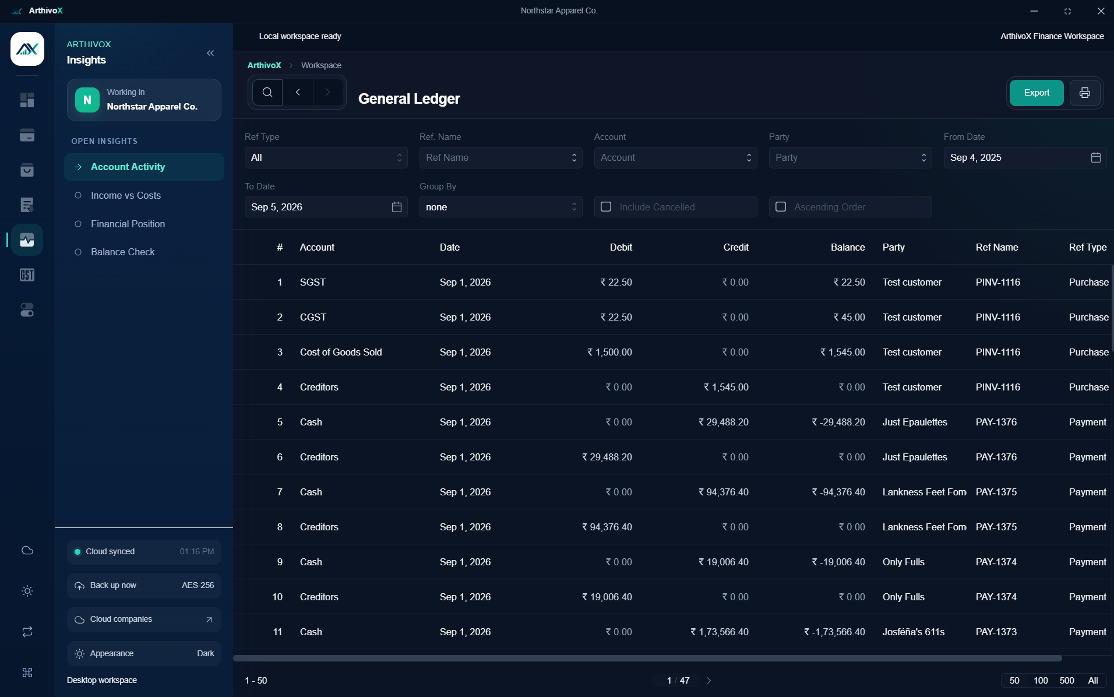Open search with the magnifier icon
Screen dimensions: 1114x697
(x=267, y=92)
